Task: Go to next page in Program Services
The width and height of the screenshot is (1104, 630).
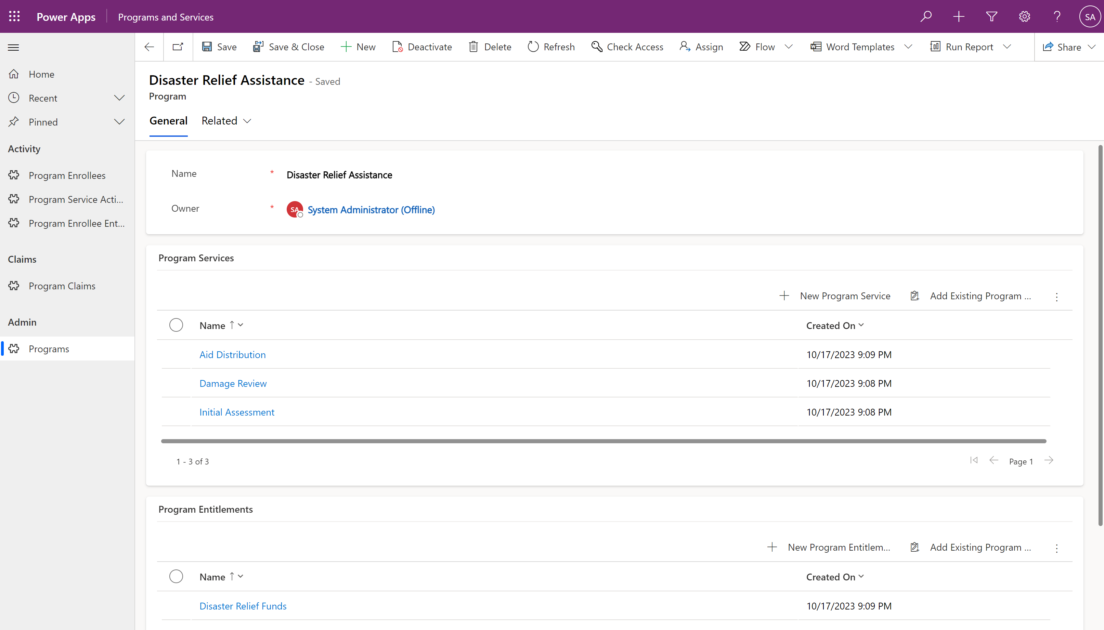Action: [x=1049, y=460]
